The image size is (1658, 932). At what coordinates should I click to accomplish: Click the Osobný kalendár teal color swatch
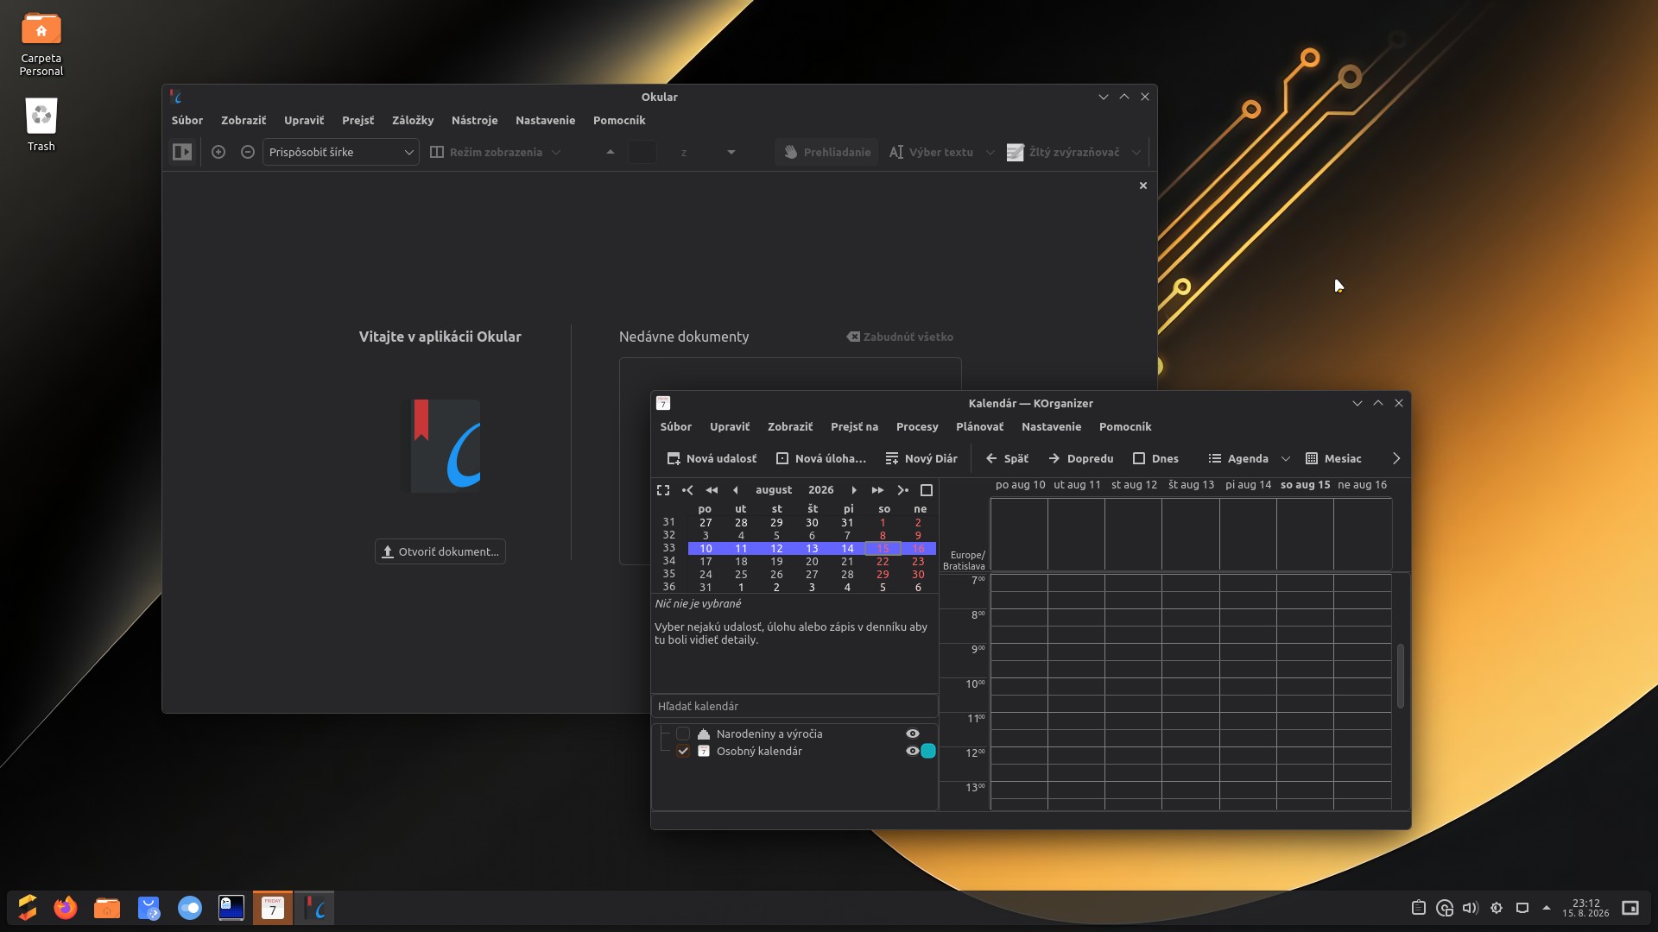pos(928,752)
